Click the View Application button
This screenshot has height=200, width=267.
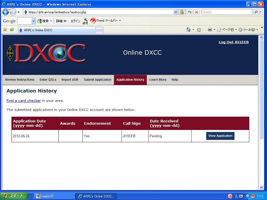point(220,136)
